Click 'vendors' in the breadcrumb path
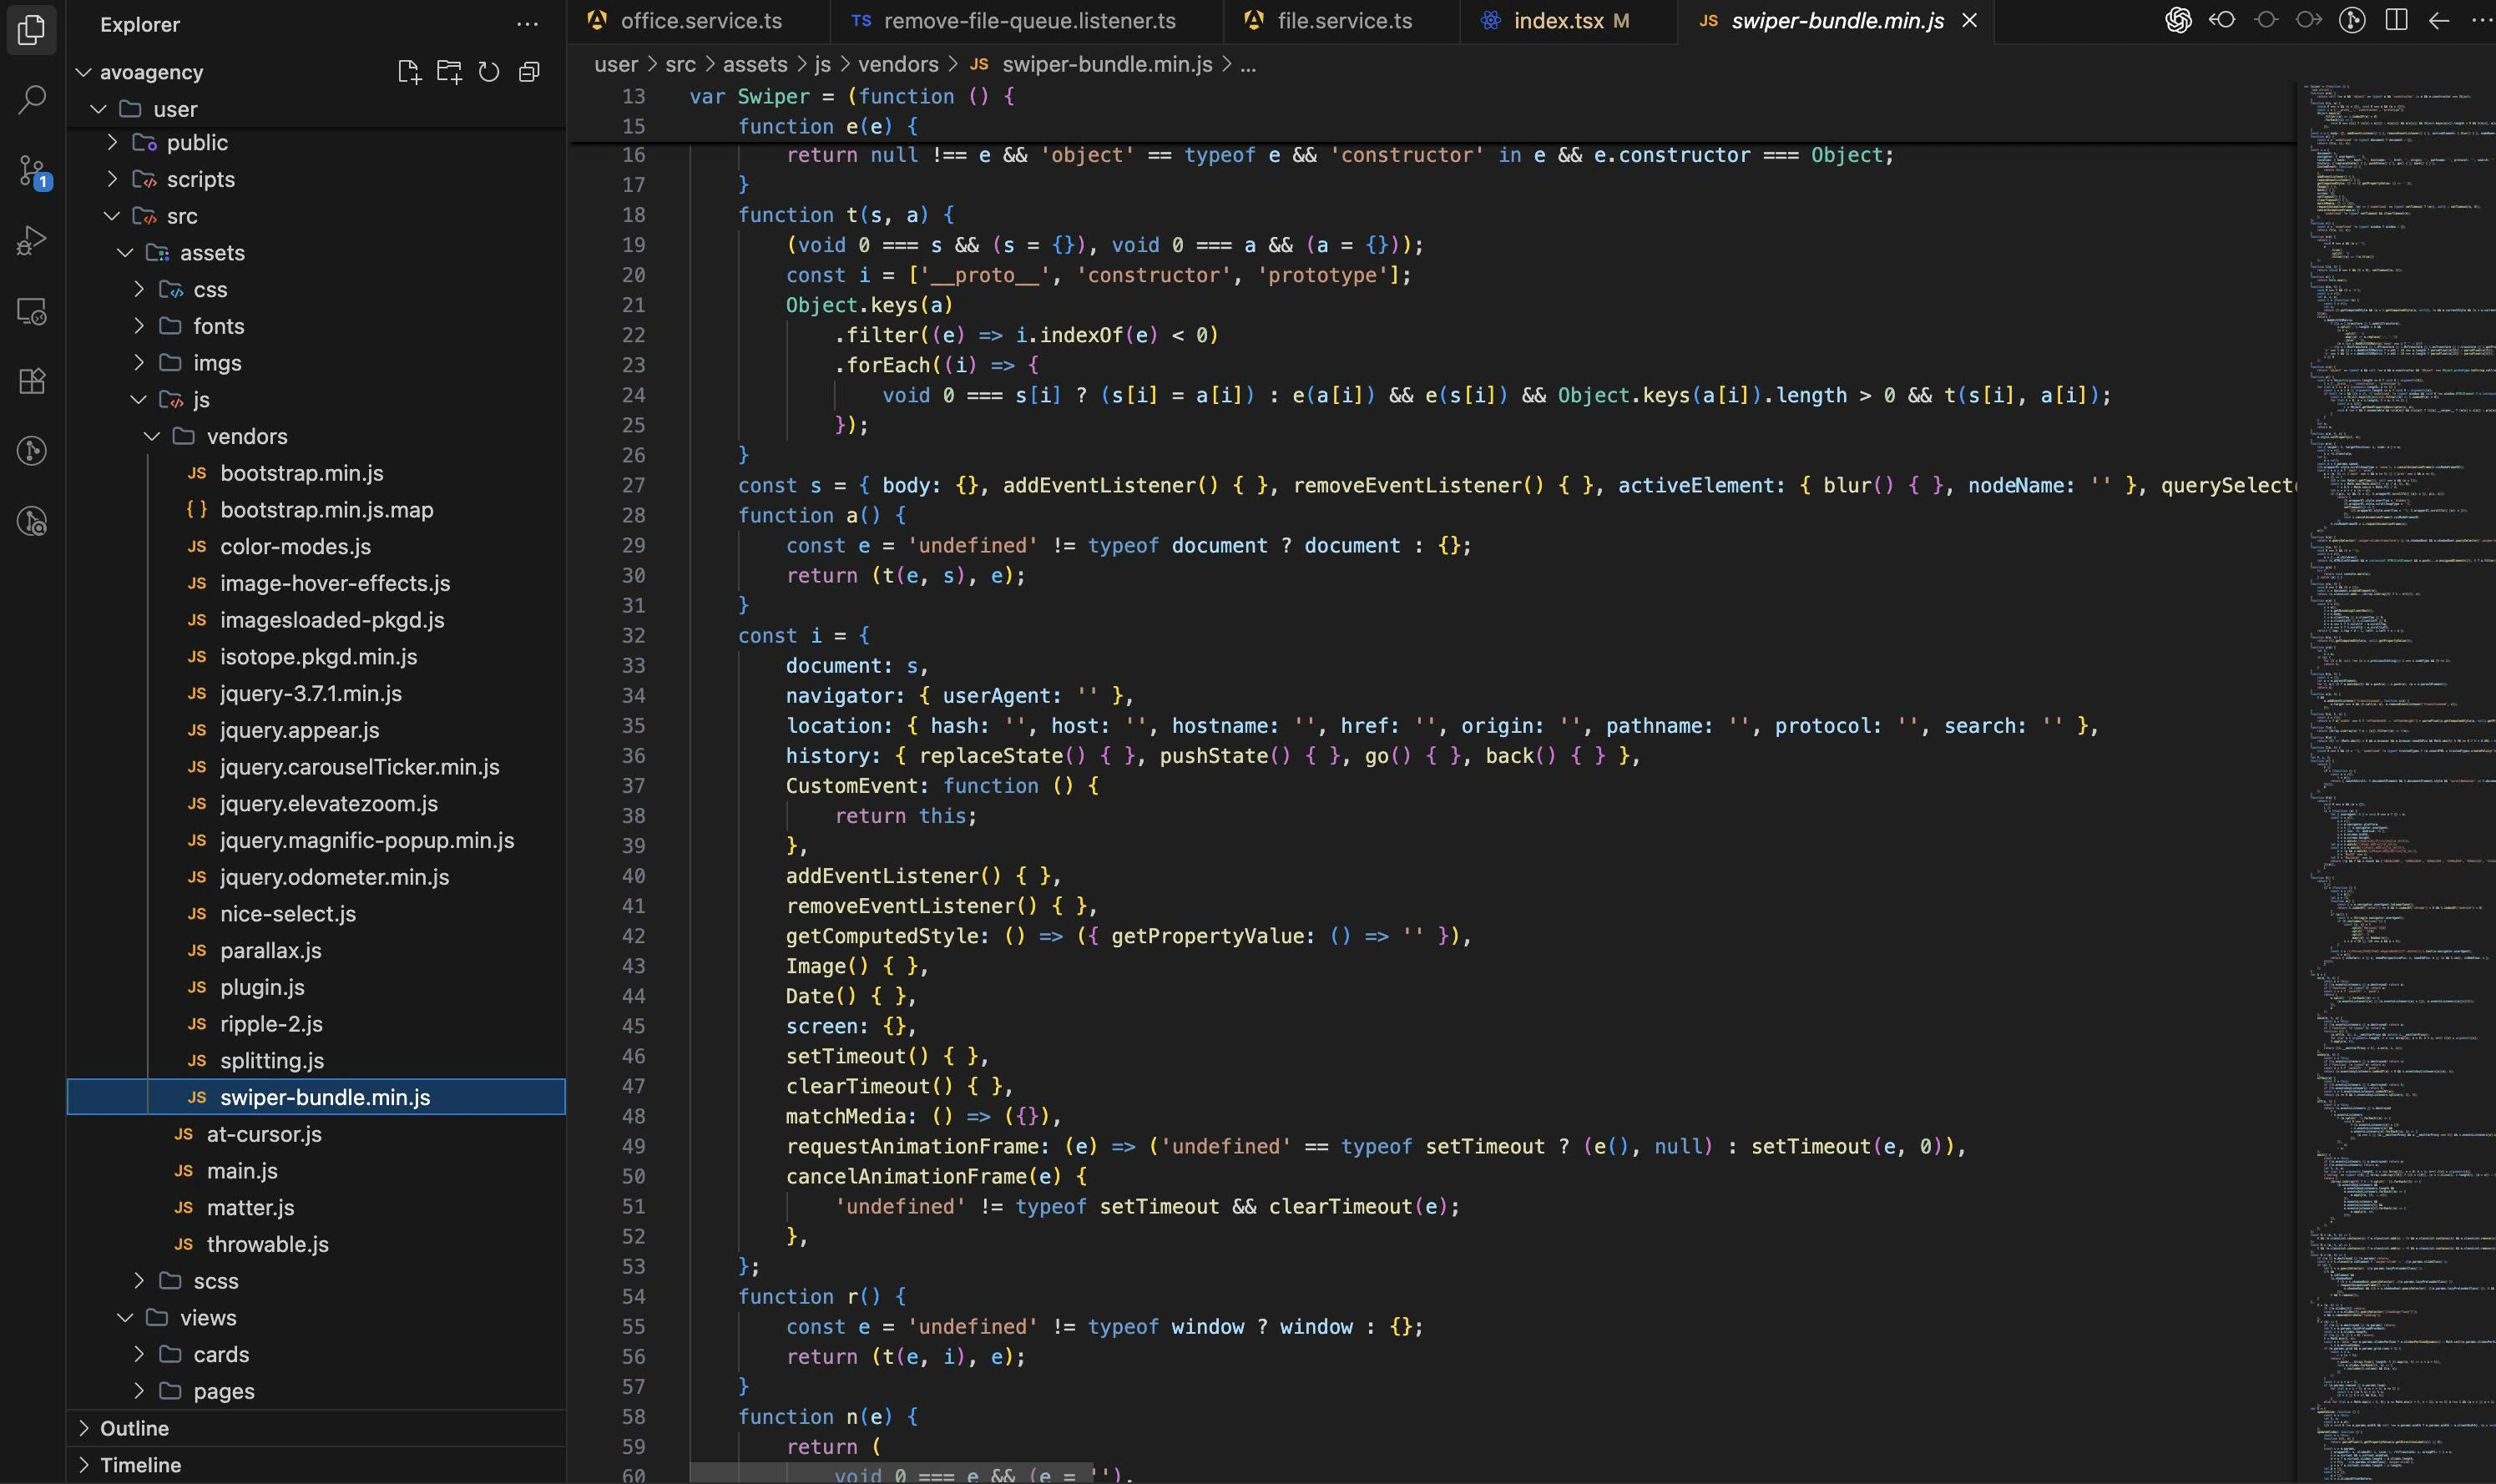This screenshot has height=1484, width=2496. pos(898,65)
